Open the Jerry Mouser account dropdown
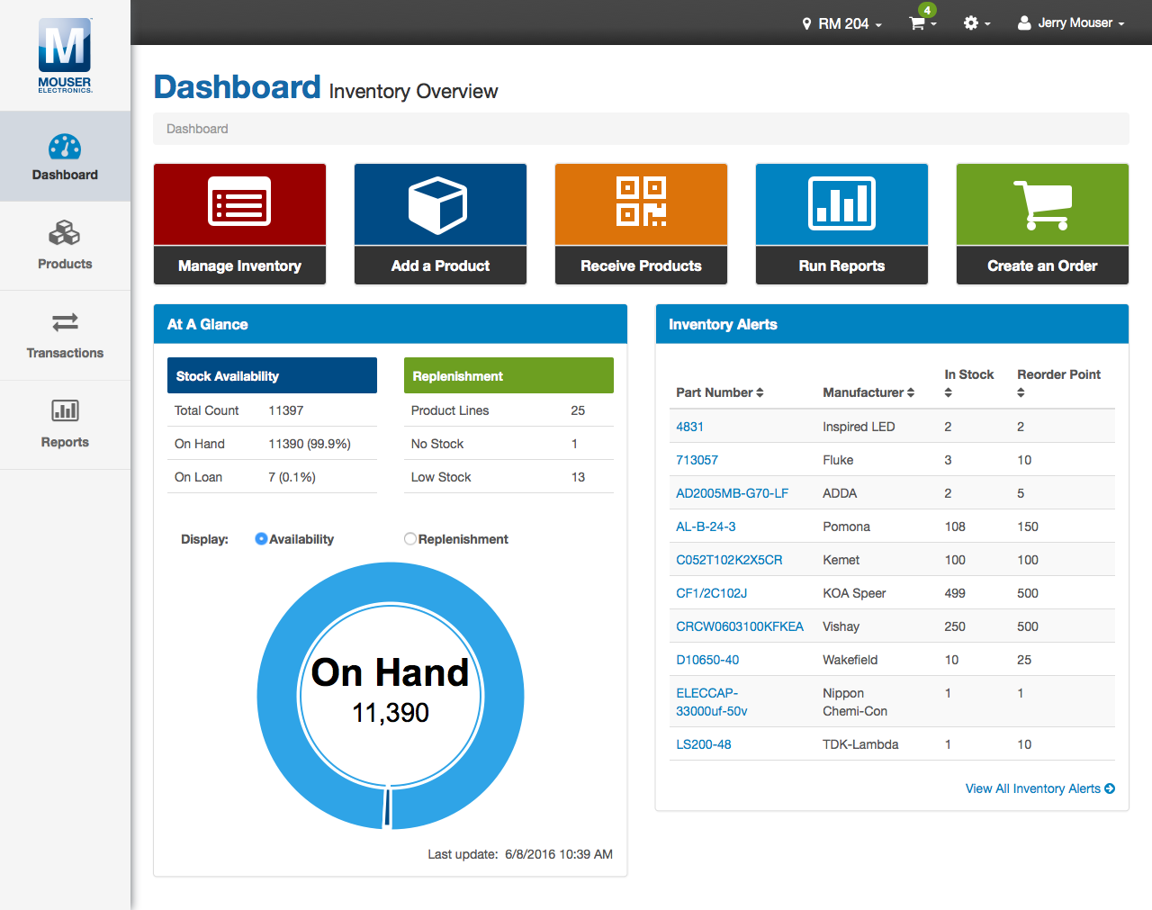The width and height of the screenshot is (1152, 910). [x=1070, y=23]
